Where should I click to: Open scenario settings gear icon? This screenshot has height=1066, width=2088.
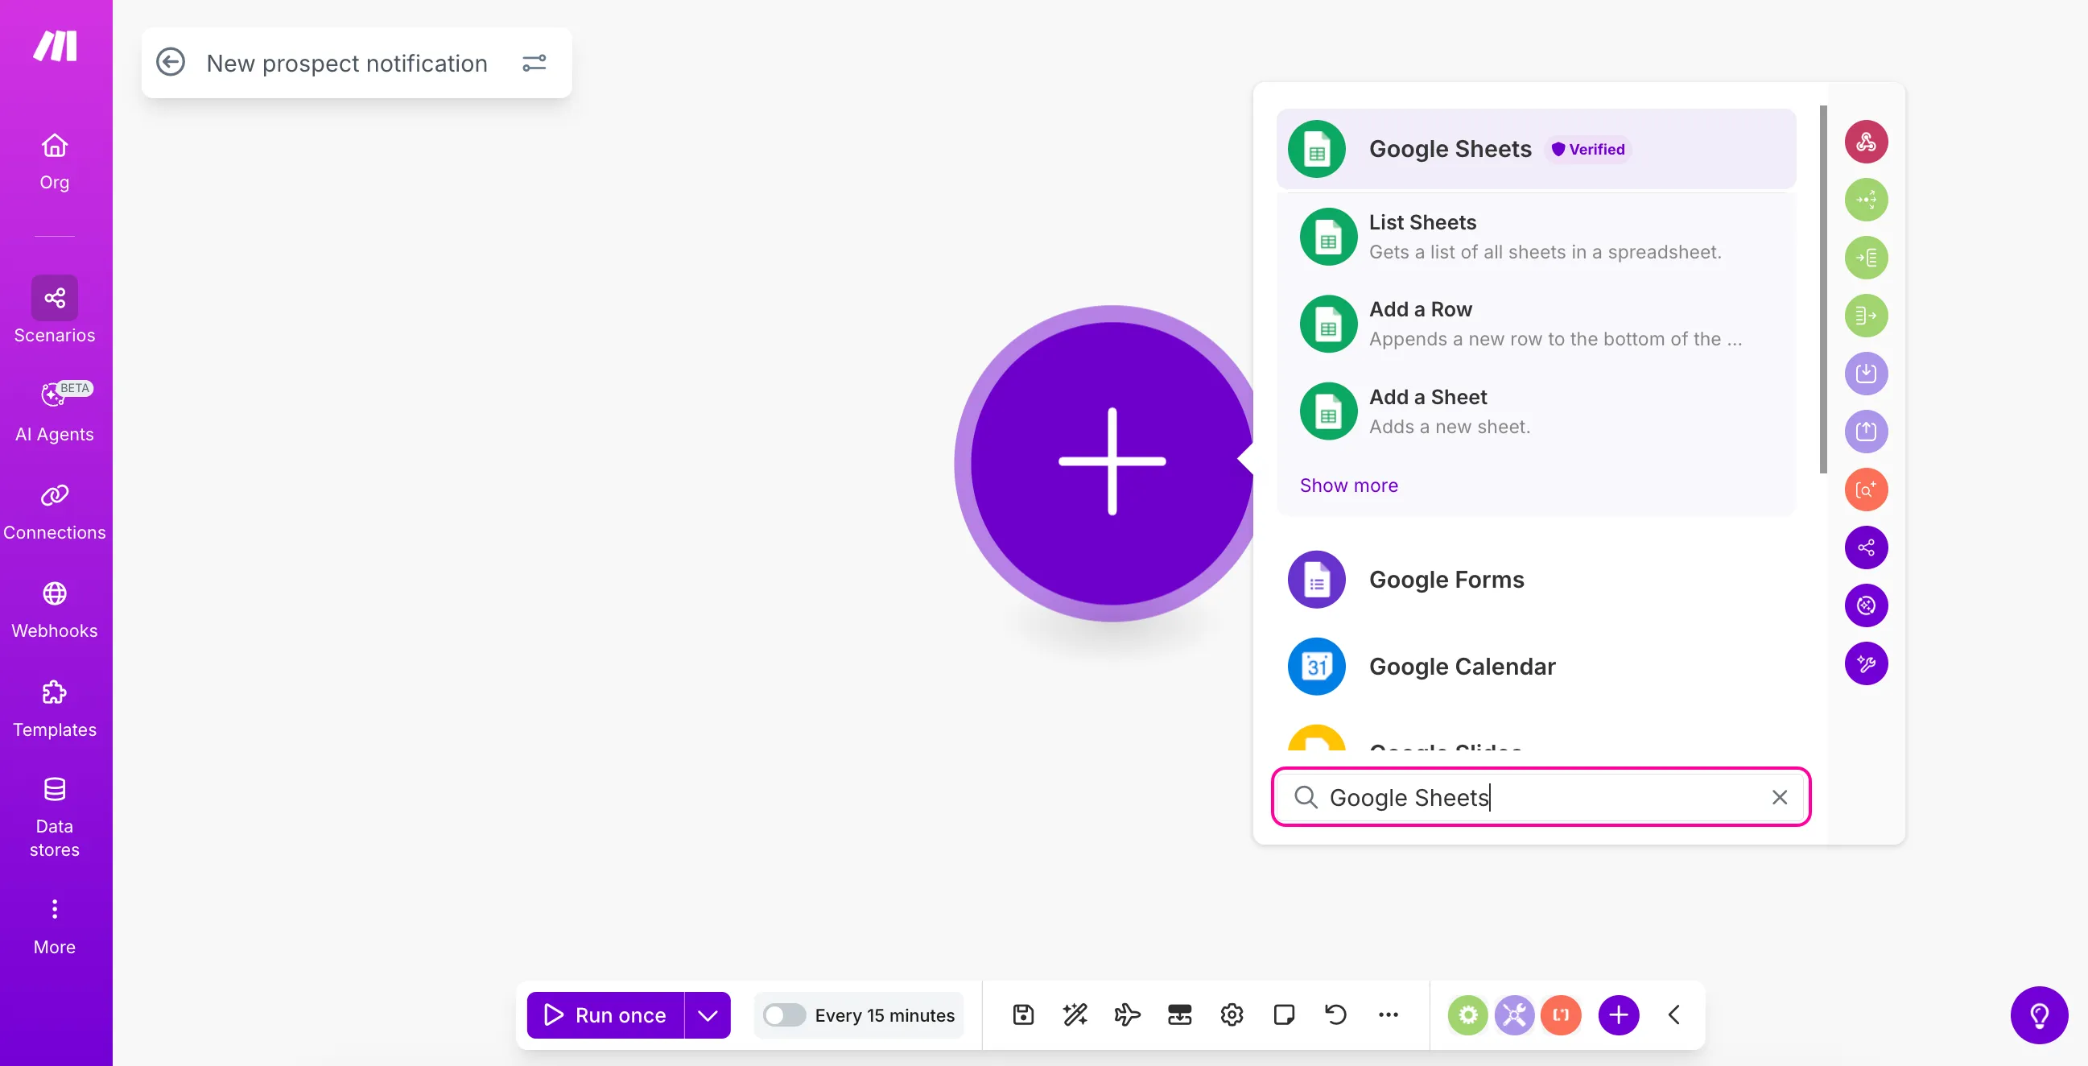[x=1232, y=1014]
